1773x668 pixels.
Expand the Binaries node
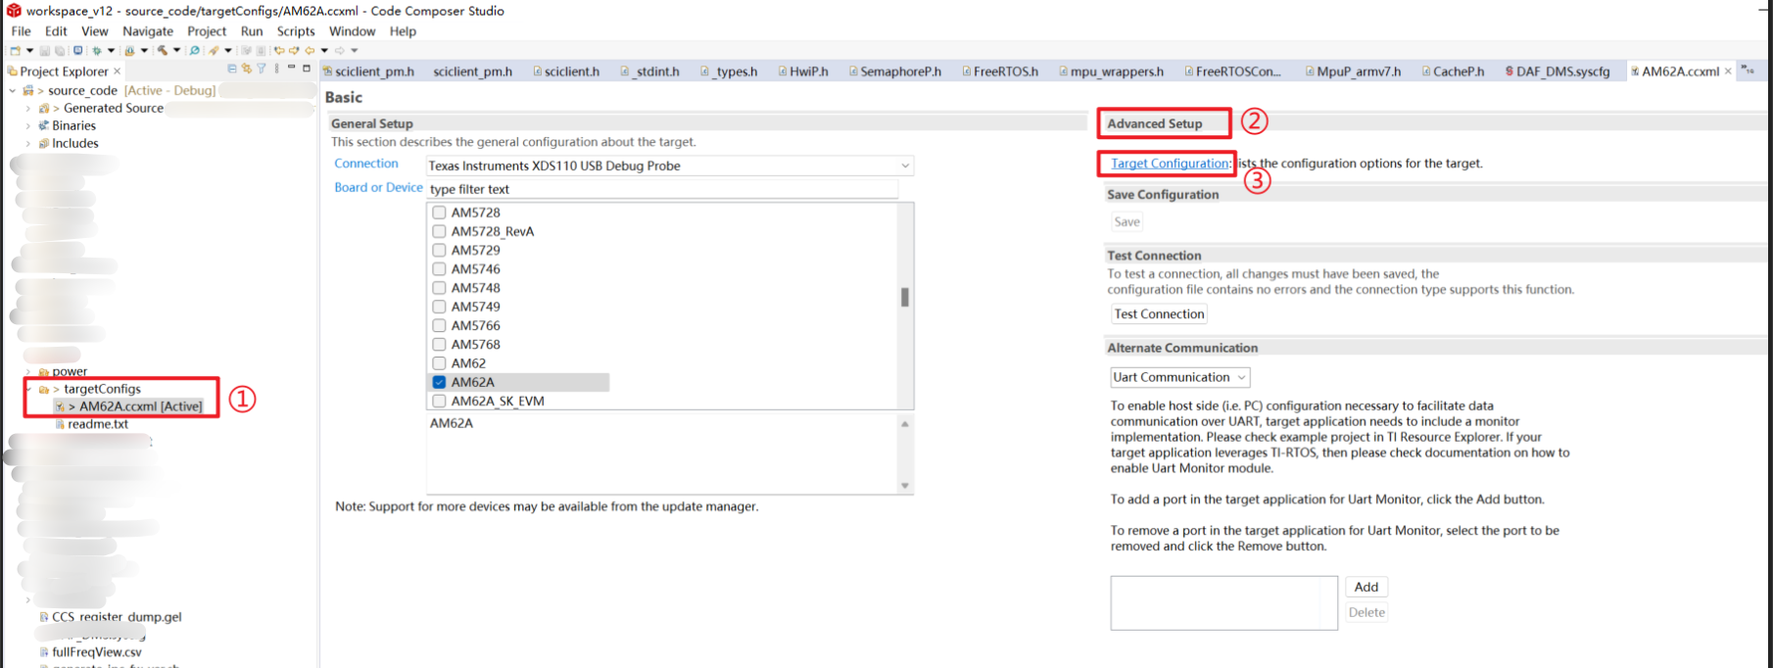click(x=28, y=126)
